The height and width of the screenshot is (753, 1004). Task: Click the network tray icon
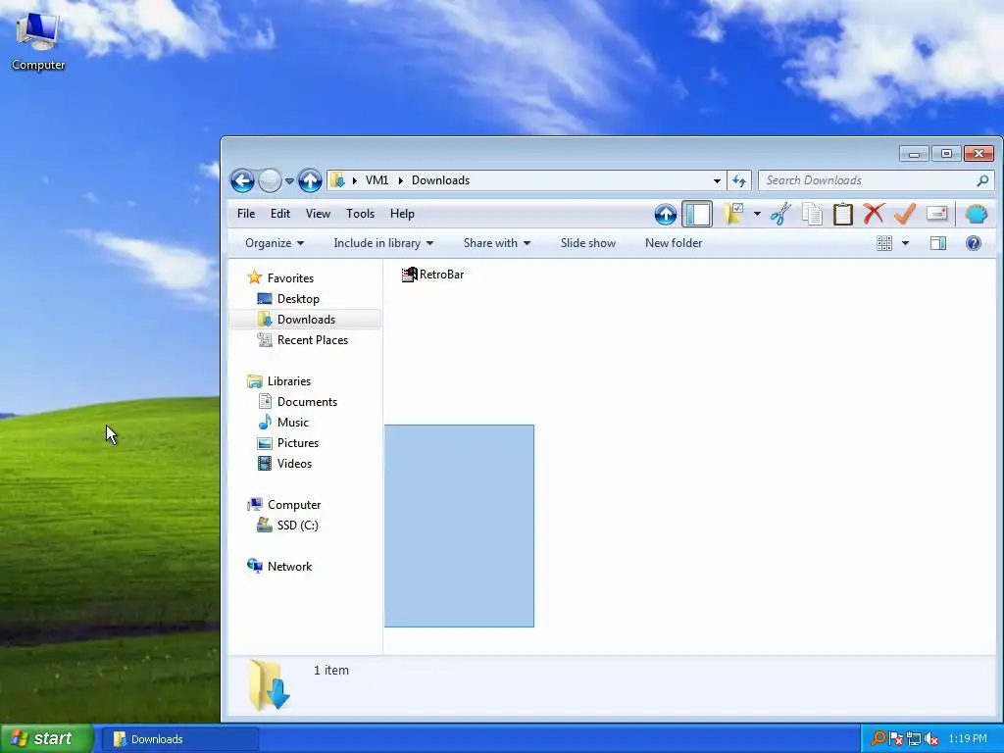click(x=914, y=739)
